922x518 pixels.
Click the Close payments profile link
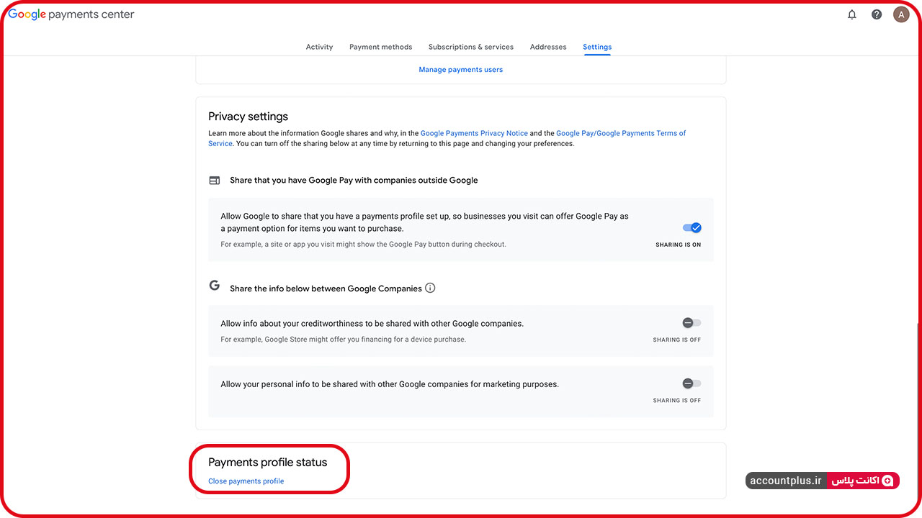(x=246, y=481)
